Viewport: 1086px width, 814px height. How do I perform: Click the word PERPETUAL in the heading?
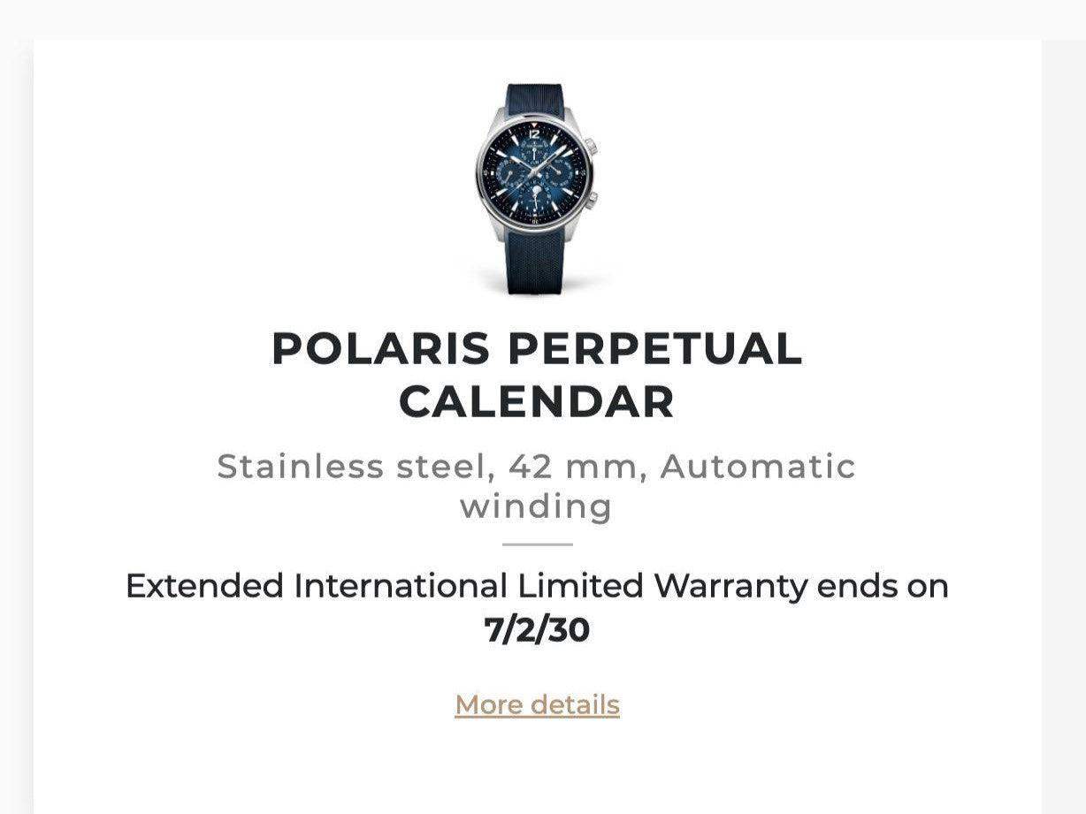(x=655, y=348)
